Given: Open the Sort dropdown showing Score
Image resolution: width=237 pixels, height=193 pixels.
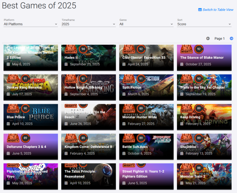Looking at the screenshot, I should pyautogui.click(x=204, y=24).
